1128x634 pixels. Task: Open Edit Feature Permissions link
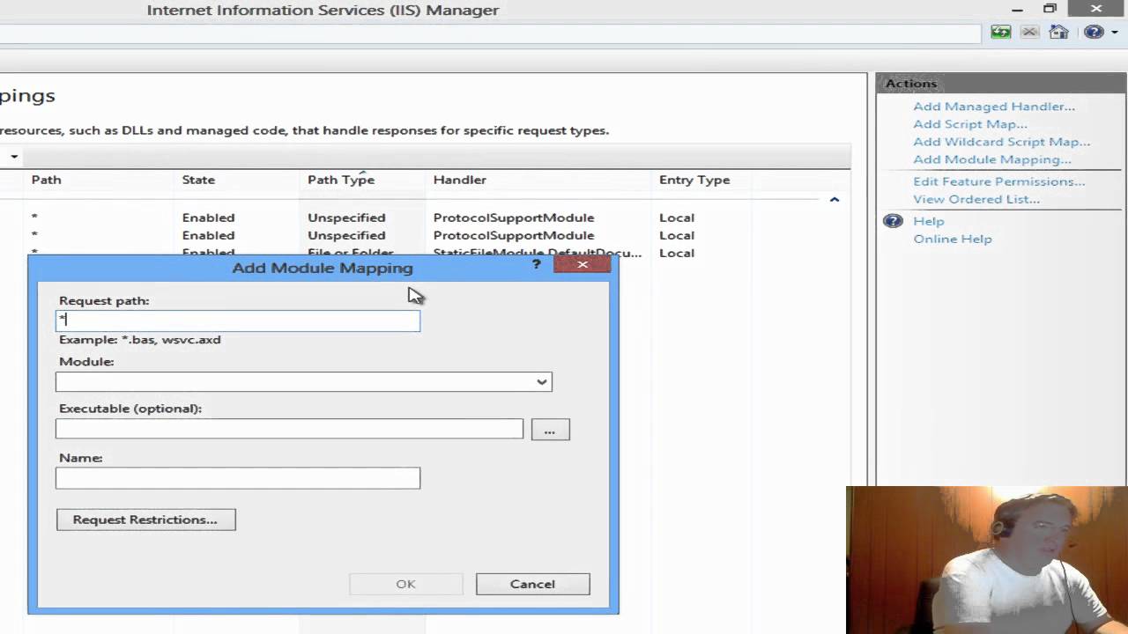point(999,181)
